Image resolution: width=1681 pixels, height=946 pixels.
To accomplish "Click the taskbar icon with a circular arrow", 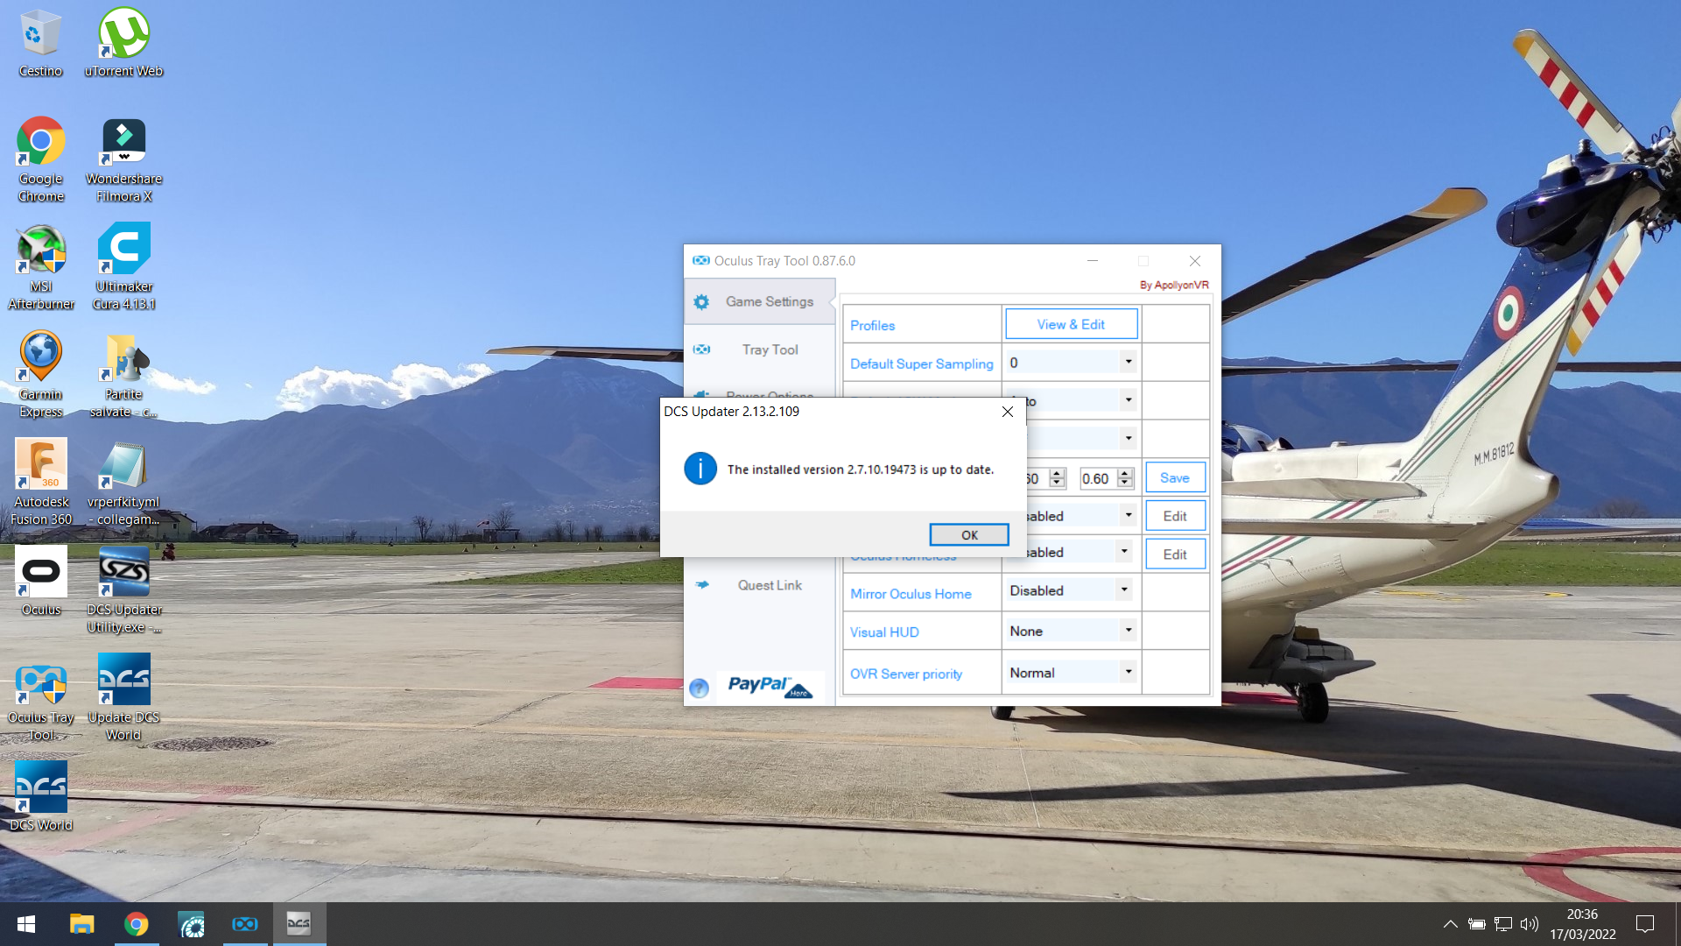I will click(190, 924).
